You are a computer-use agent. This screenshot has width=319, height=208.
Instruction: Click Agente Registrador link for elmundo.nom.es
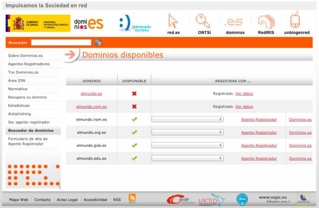click(259, 119)
